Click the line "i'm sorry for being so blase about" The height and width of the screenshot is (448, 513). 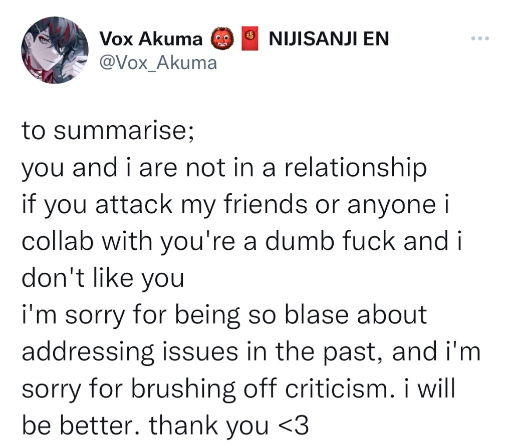tap(224, 315)
